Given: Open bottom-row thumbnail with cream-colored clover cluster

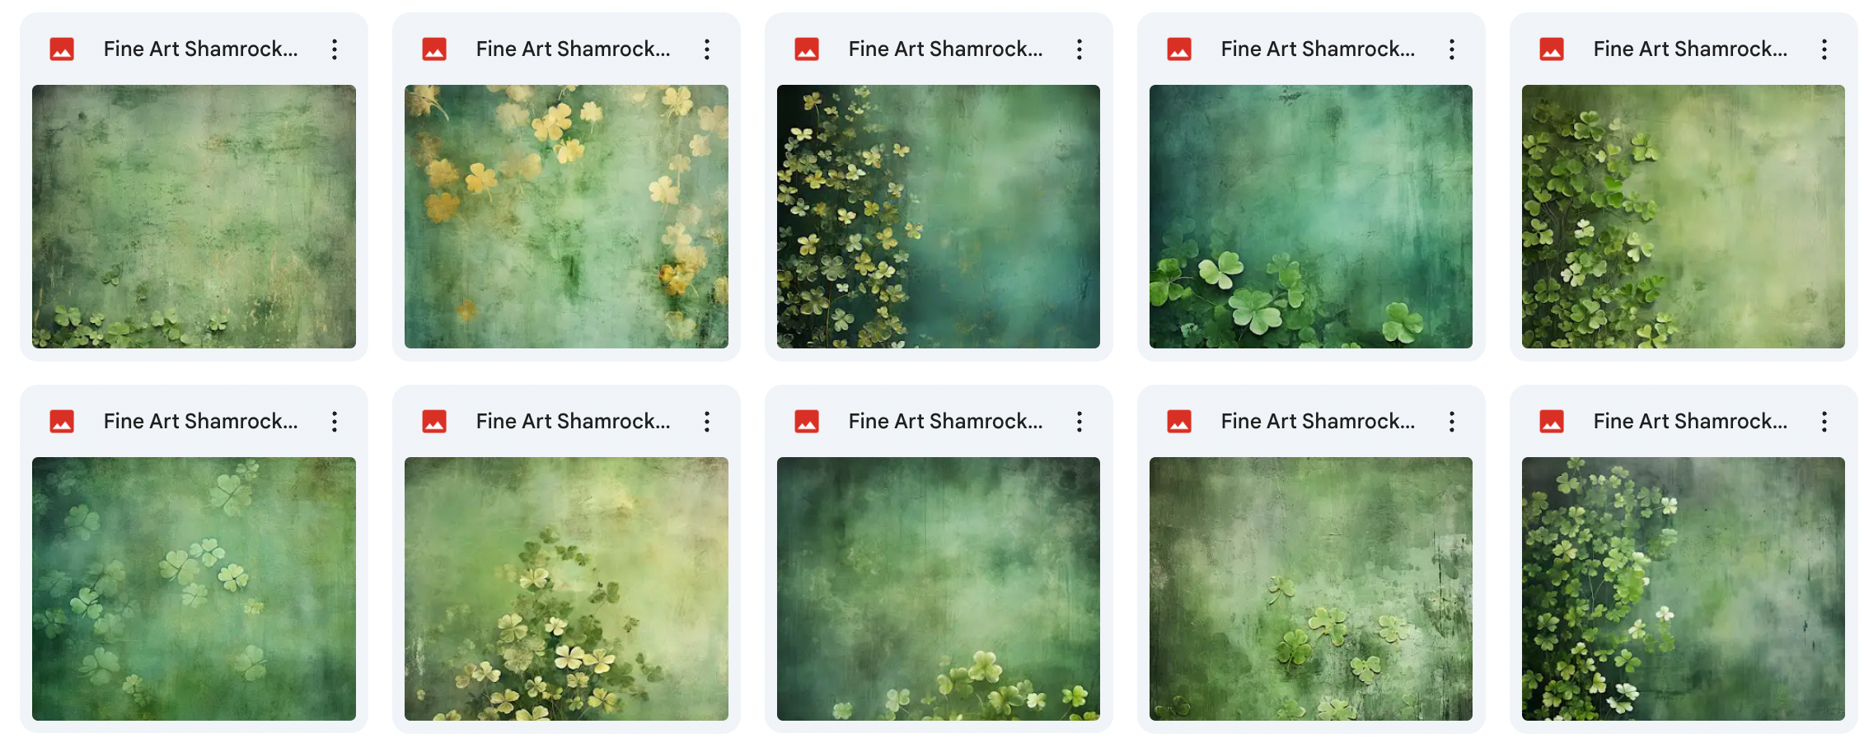Looking at the screenshot, I should pyautogui.click(x=566, y=589).
